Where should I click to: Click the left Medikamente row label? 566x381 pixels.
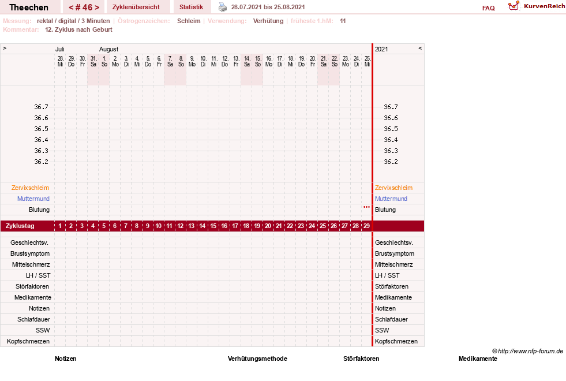[x=33, y=297]
